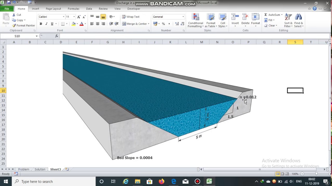332x186 pixels.
Task: Expand the Name Box dropdown
Action: [x=37, y=36]
